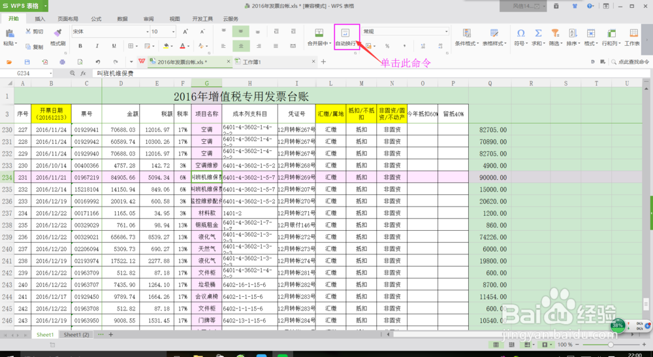Click the Worksheet (工作表) icon

tap(633, 33)
